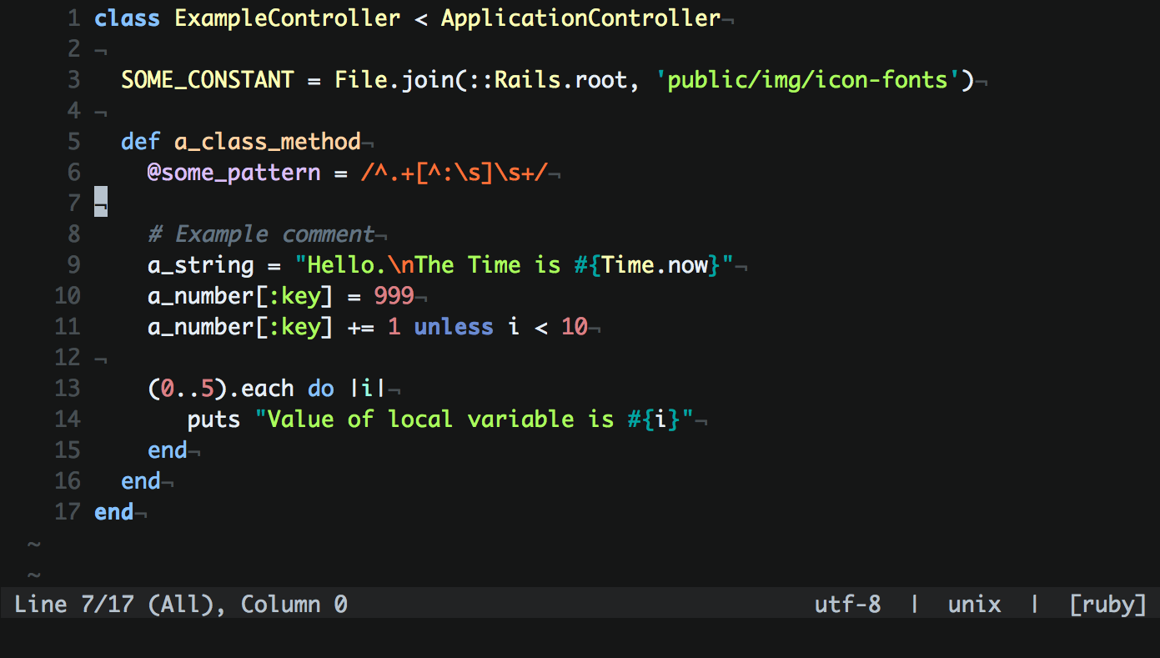This screenshot has width=1160, height=658.
Task: Click the highlighted cursor block on line 7
Action: [x=101, y=203]
